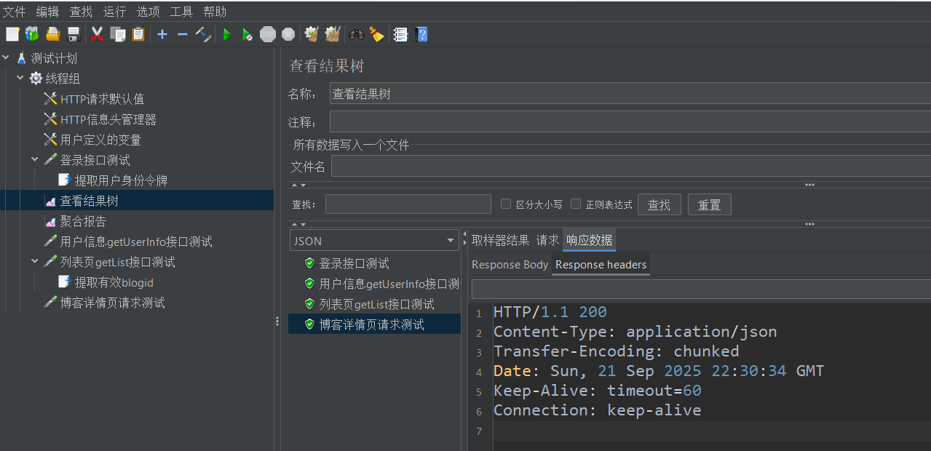Click the Clear gear-and-broom icon
Image resolution: width=931 pixels, height=451 pixels.
(x=312, y=34)
